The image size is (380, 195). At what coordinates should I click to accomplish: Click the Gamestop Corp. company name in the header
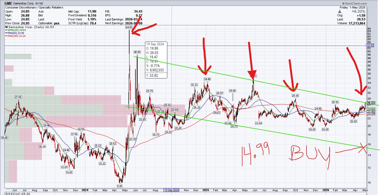24,3
